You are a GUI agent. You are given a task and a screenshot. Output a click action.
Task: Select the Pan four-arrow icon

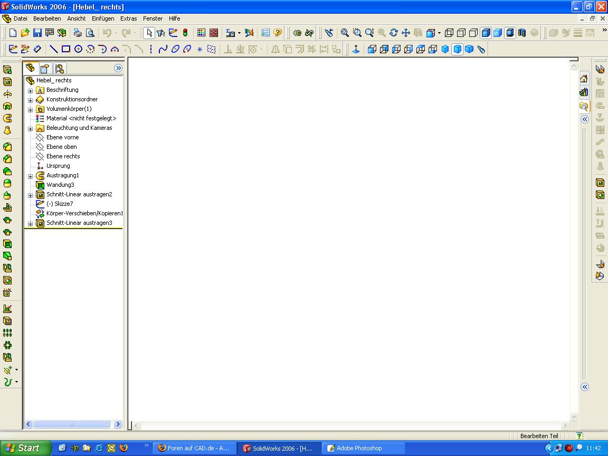click(405, 33)
